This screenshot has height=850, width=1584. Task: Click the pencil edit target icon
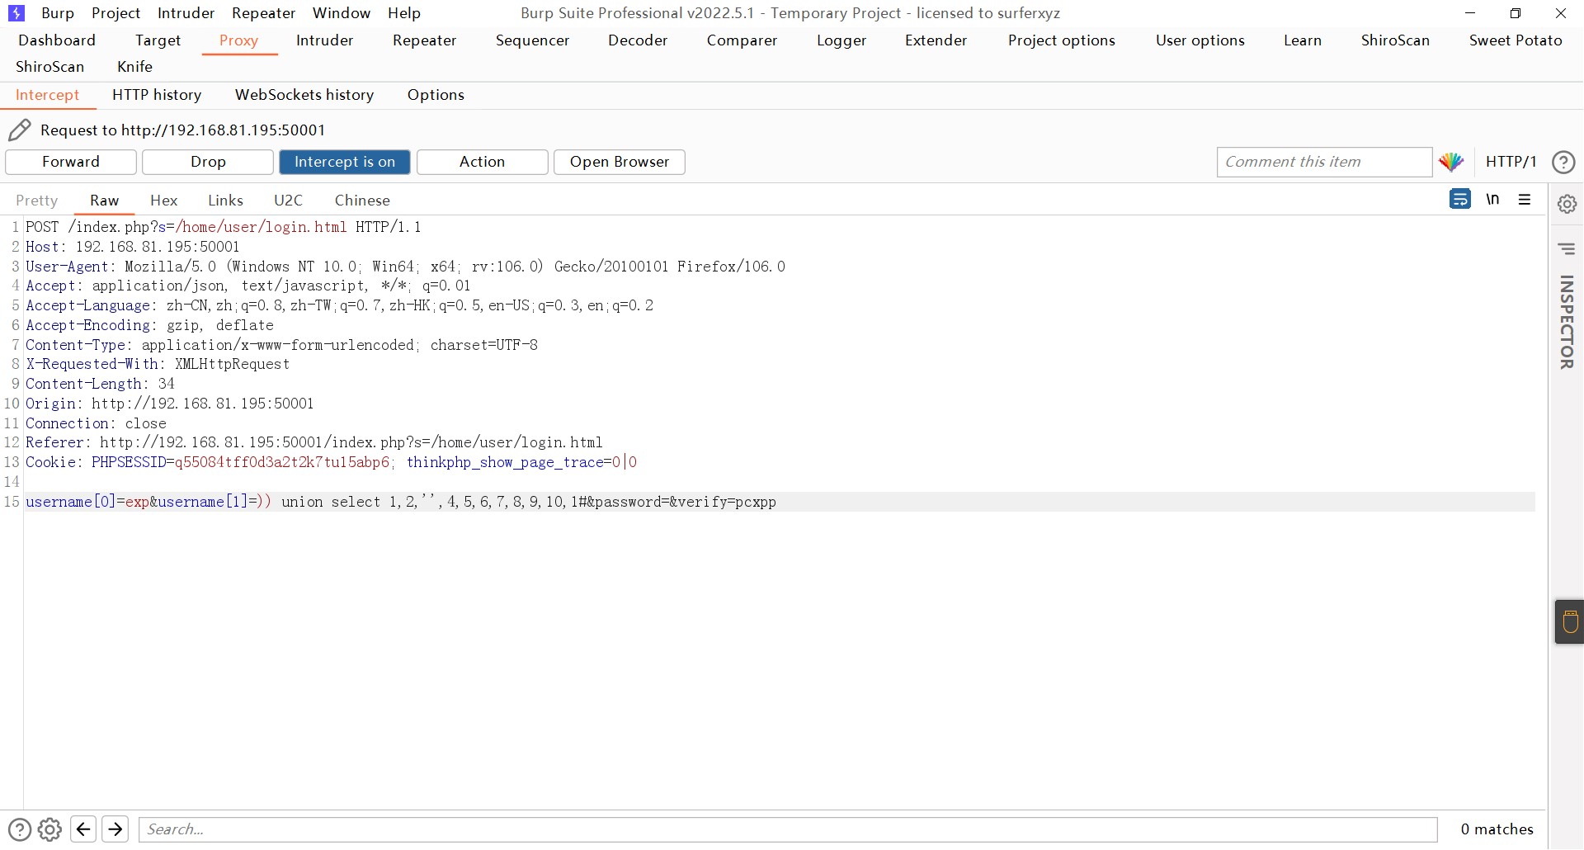coord(20,130)
